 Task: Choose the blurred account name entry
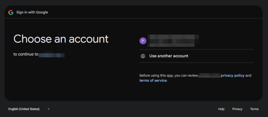coord(173,37)
